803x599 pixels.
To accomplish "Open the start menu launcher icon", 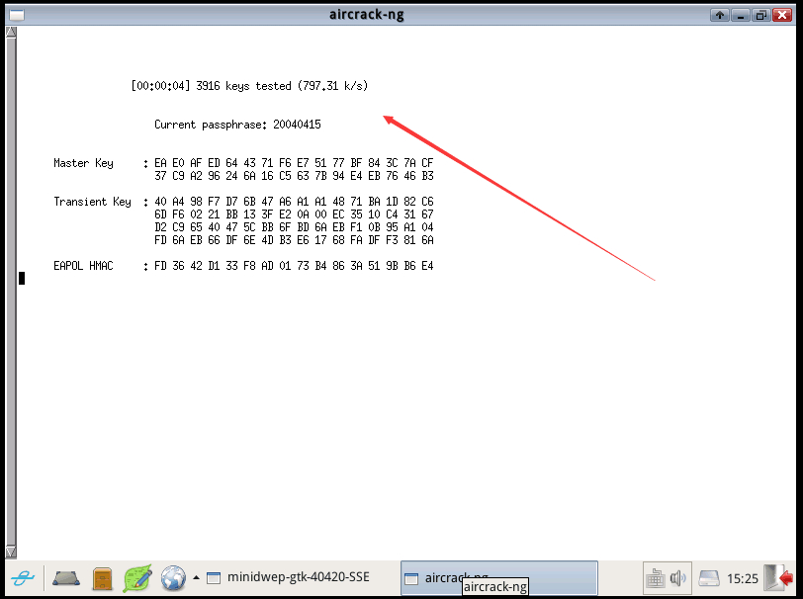I will tap(23, 578).
